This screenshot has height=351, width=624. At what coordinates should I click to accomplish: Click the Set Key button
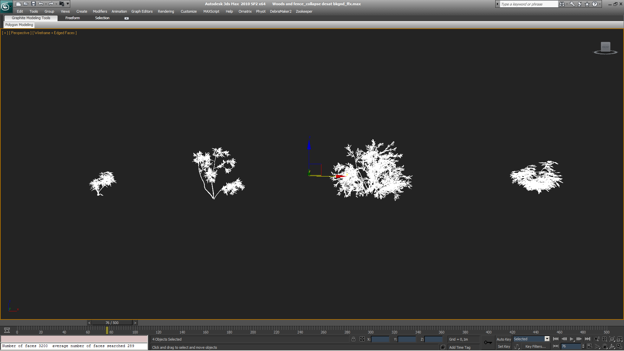click(x=503, y=346)
